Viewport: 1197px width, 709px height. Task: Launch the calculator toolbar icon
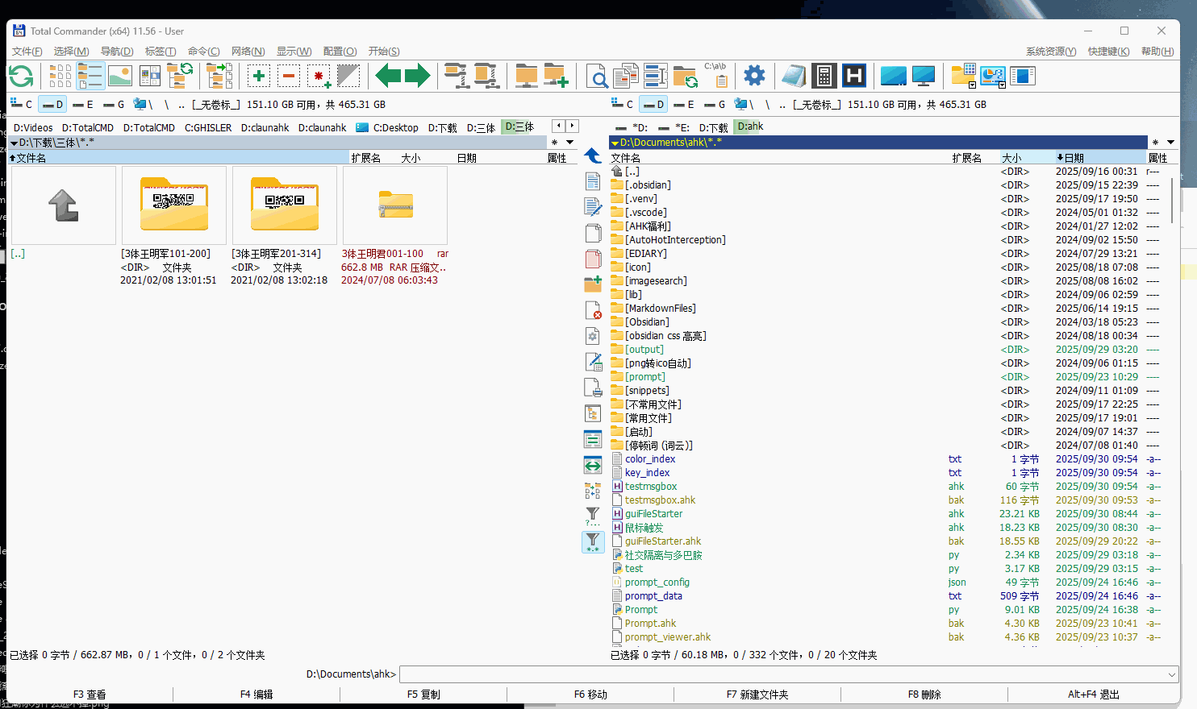coord(824,77)
